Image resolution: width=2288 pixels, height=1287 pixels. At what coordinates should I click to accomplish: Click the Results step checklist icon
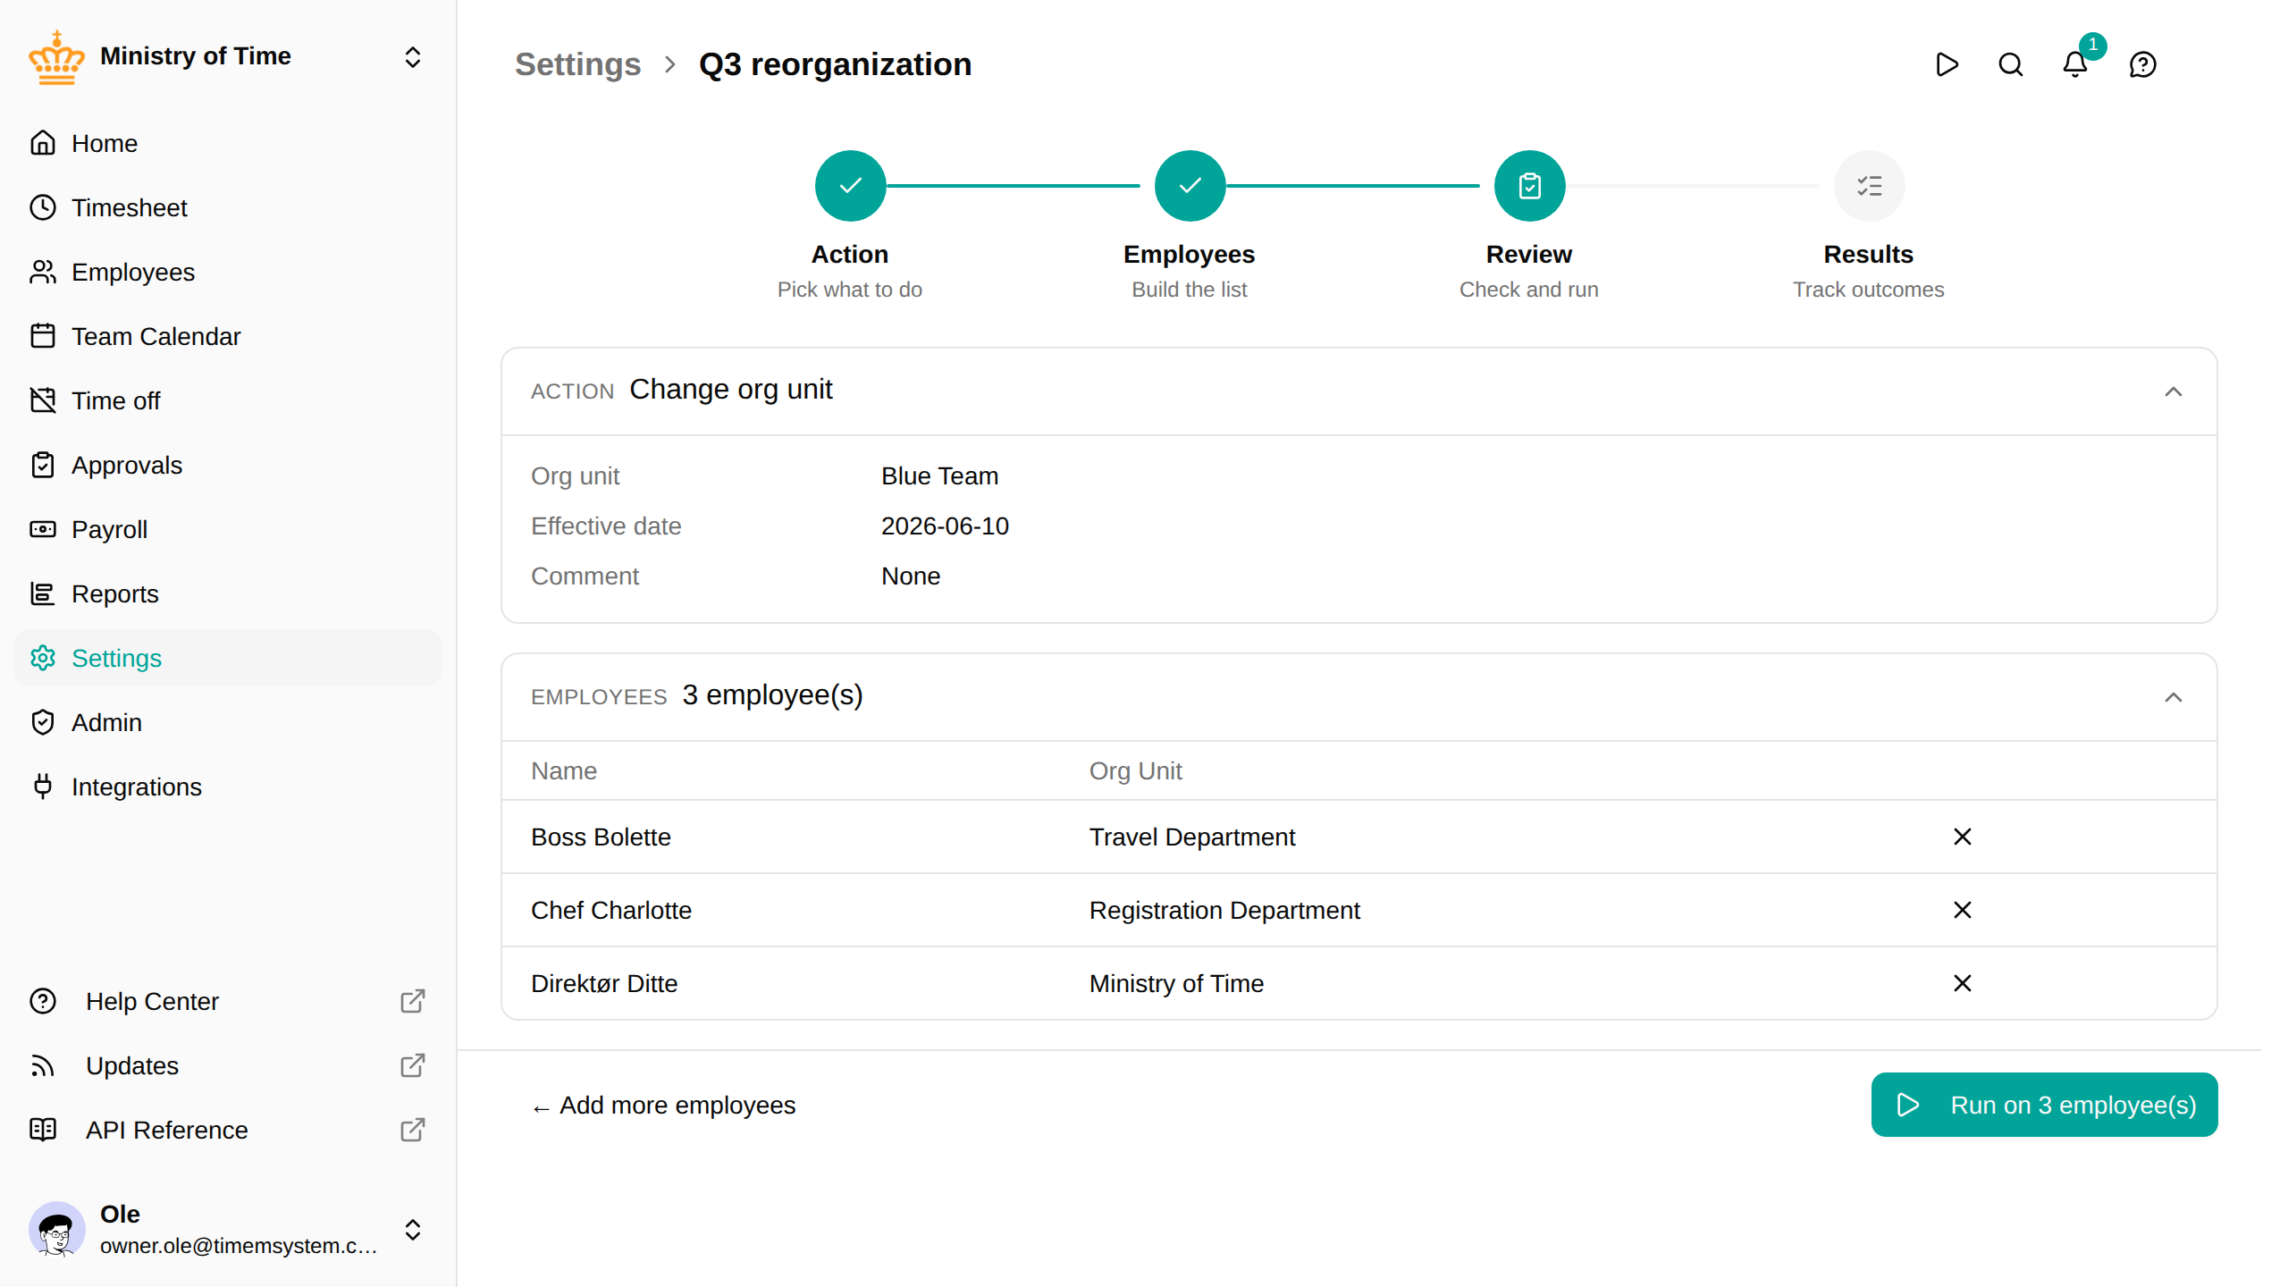(x=1869, y=186)
